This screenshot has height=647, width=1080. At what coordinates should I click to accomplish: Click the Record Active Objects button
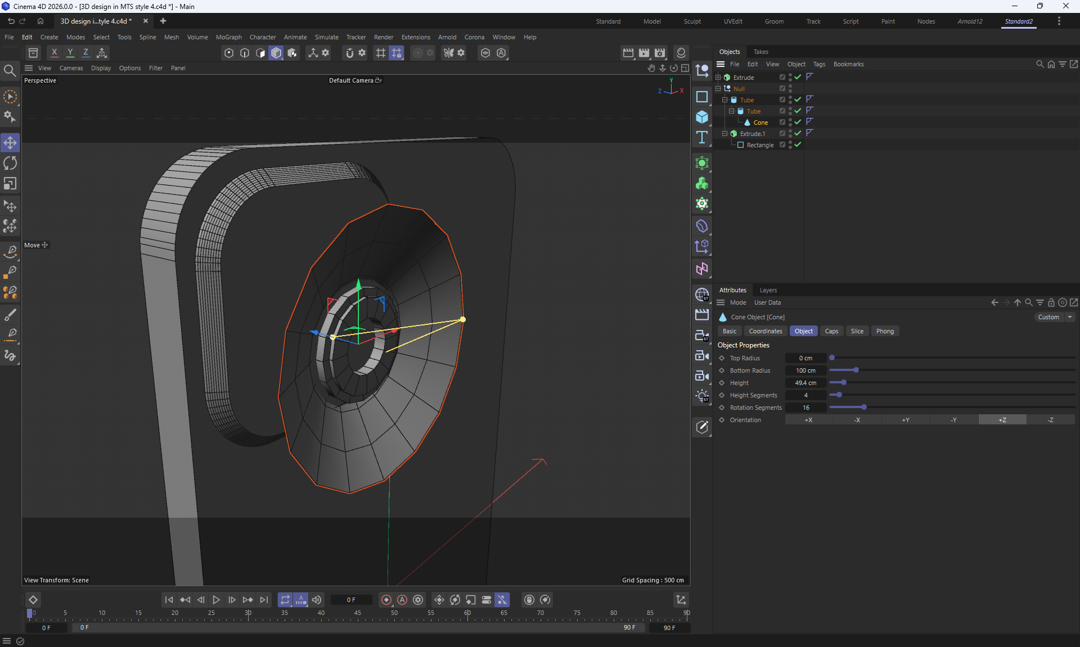(386, 600)
